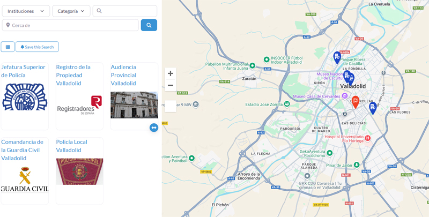Click the Cerca de location field
Screen dimensions: 429x217
tap(70, 25)
